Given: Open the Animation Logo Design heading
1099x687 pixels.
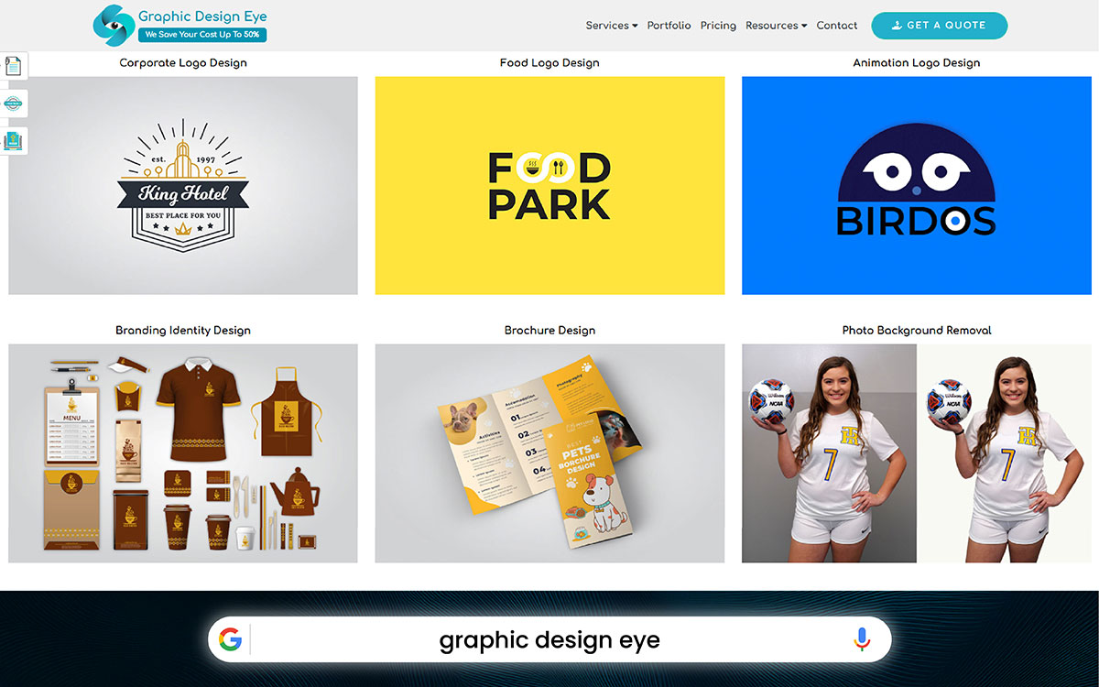Looking at the screenshot, I should pyautogui.click(x=916, y=63).
